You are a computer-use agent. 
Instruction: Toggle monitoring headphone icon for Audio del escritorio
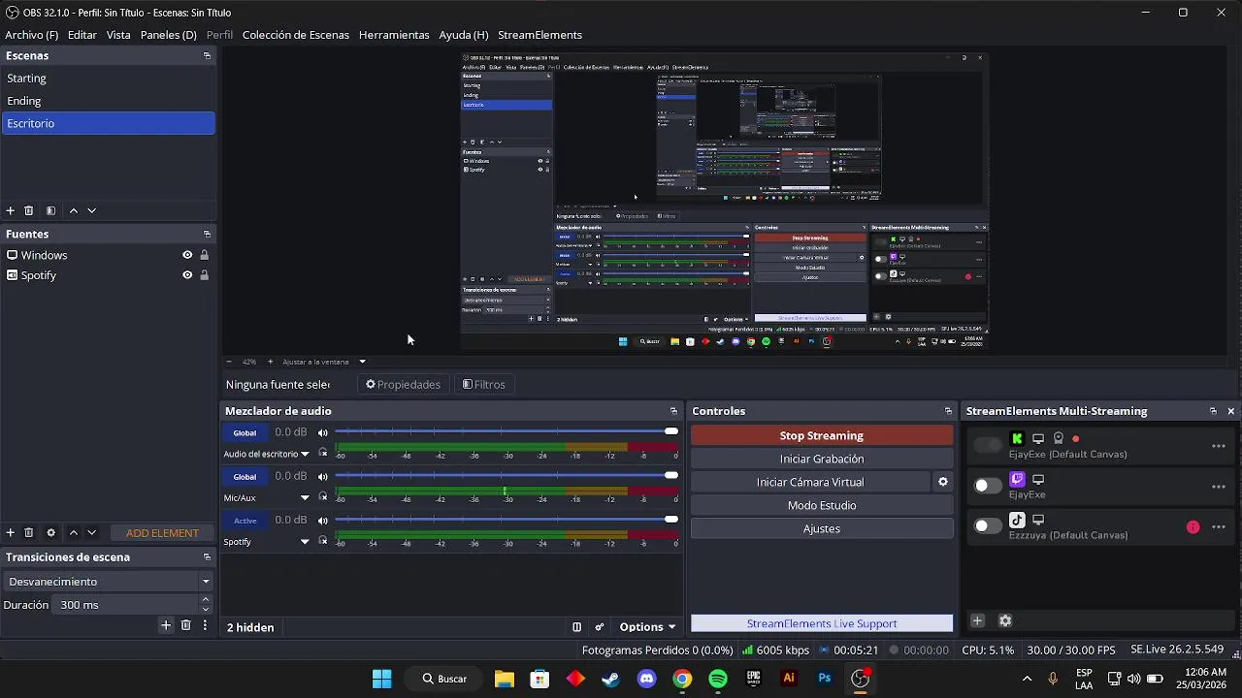tap(323, 453)
